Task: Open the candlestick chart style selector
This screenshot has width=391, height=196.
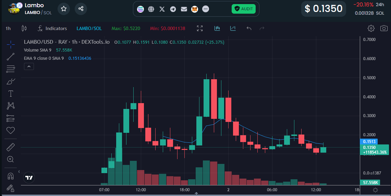Action: [x=24, y=28]
